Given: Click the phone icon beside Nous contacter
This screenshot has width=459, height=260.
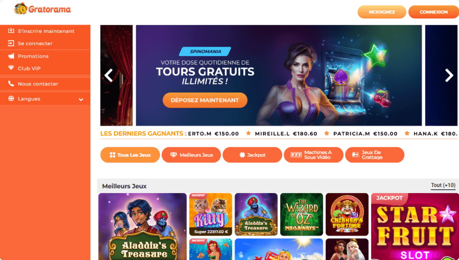Looking at the screenshot, I should [x=11, y=83].
